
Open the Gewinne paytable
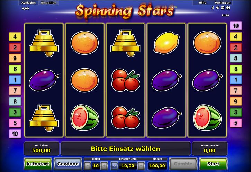(x=68, y=164)
